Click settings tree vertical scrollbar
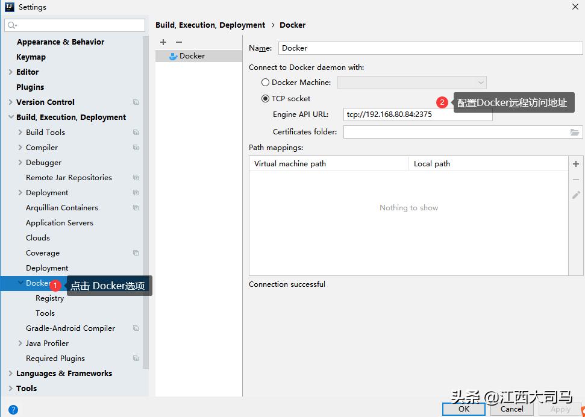Image resolution: width=585 pixels, height=417 pixels. tap(146, 202)
